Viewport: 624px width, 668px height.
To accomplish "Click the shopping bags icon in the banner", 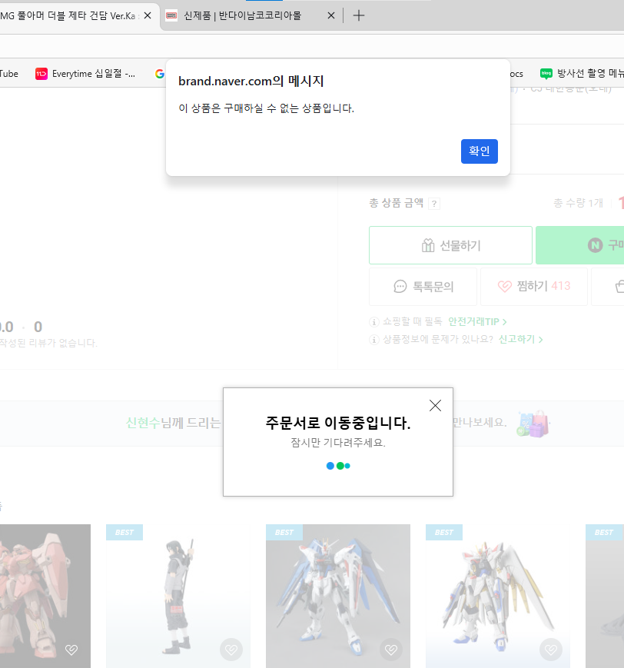I will (533, 423).
